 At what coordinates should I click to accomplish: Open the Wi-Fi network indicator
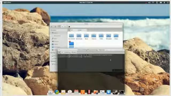tap(153, 2)
